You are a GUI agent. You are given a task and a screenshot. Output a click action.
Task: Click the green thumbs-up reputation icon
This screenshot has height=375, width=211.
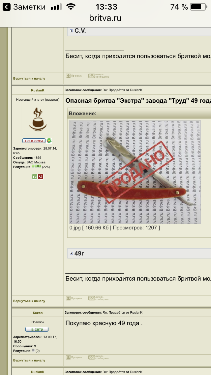[x=35, y=177]
